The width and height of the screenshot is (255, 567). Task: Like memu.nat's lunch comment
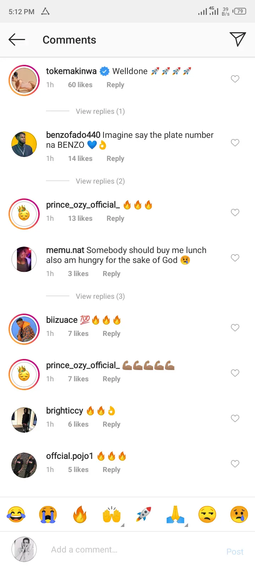(x=235, y=258)
